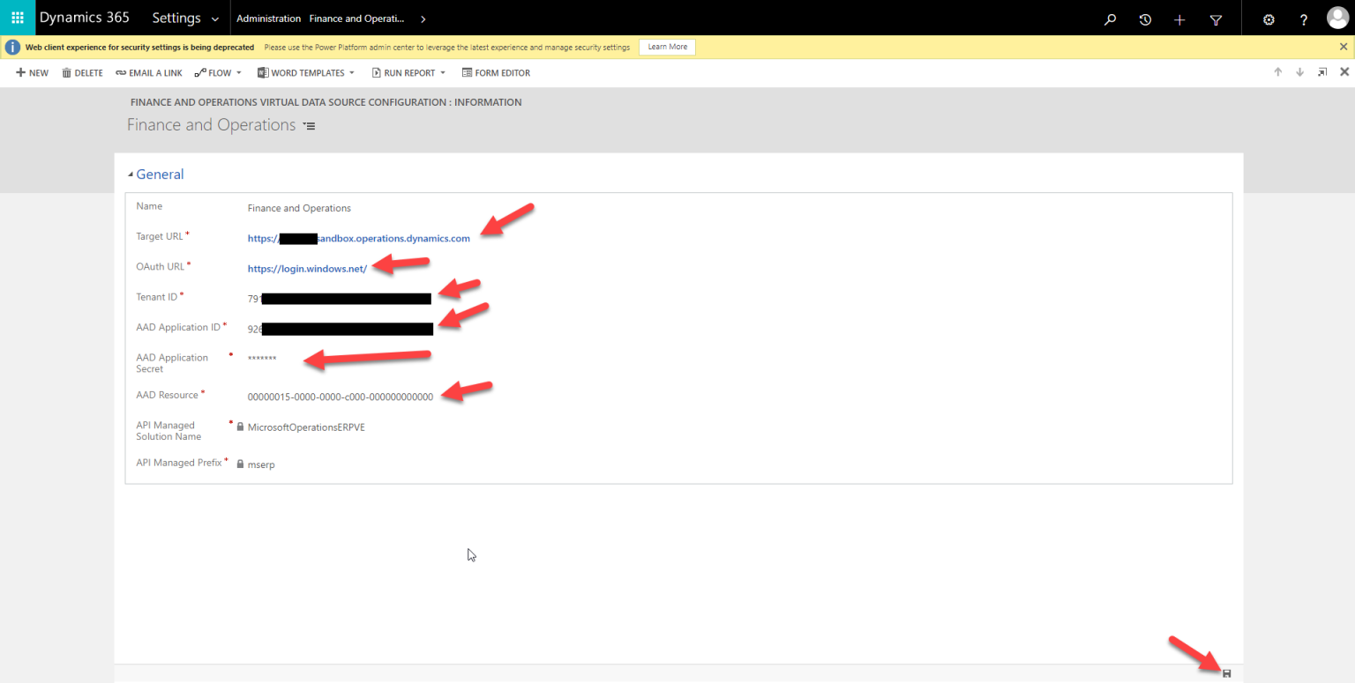1355x683 pixels.
Task: Open the settings gear icon
Action: click(x=1269, y=19)
